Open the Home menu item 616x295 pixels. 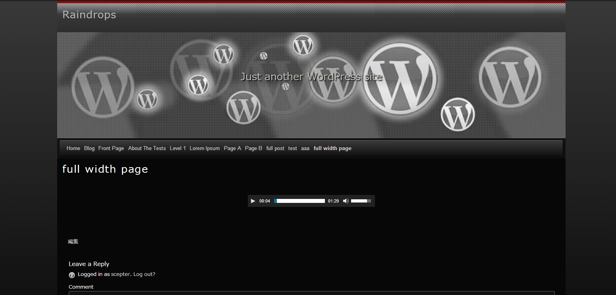click(x=73, y=148)
